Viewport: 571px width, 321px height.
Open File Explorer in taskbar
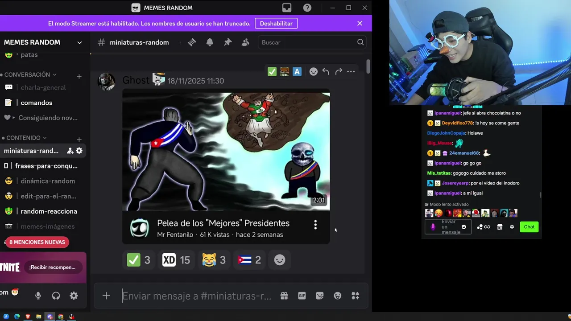[x=39, y=317]
